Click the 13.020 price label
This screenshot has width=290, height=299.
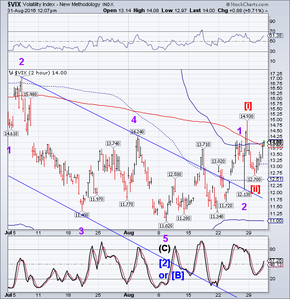pyautogui.click(x=218, y=161)
